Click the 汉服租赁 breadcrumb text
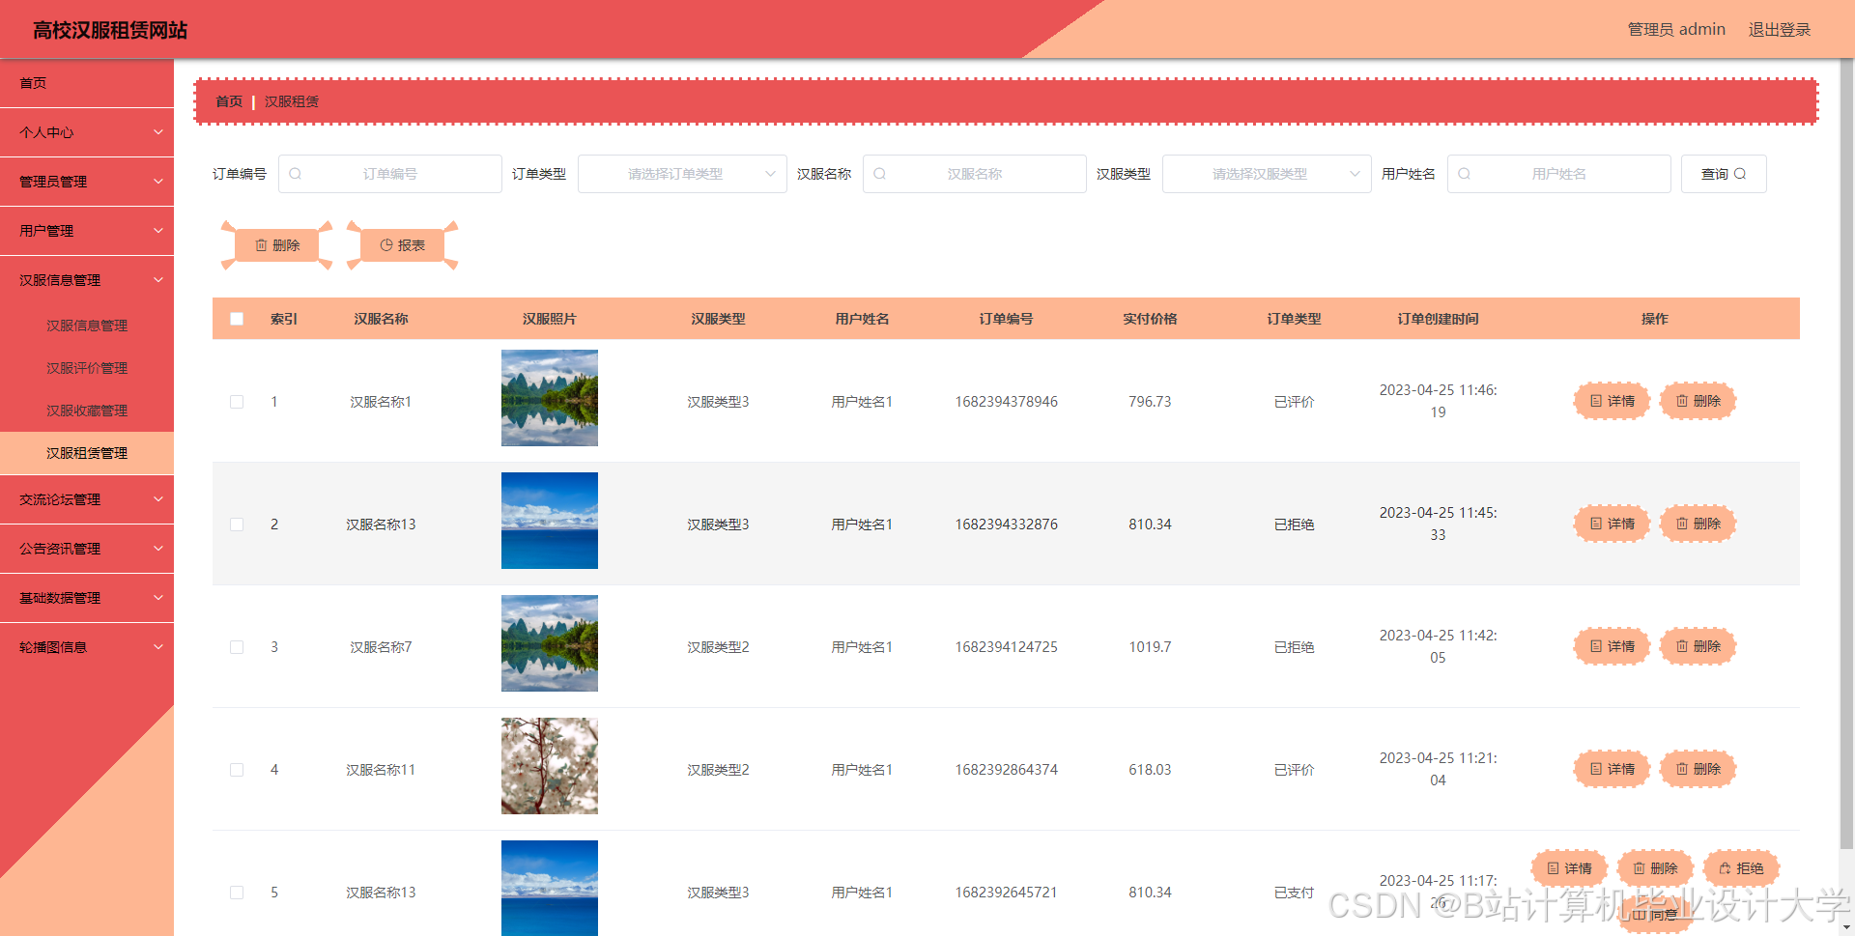 click(292, 101)
